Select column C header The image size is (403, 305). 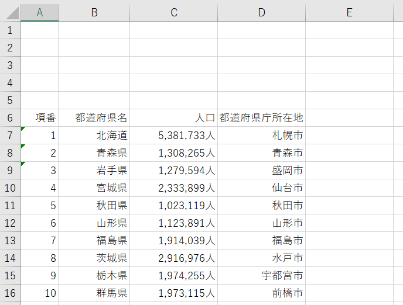(x=173, y=12)
